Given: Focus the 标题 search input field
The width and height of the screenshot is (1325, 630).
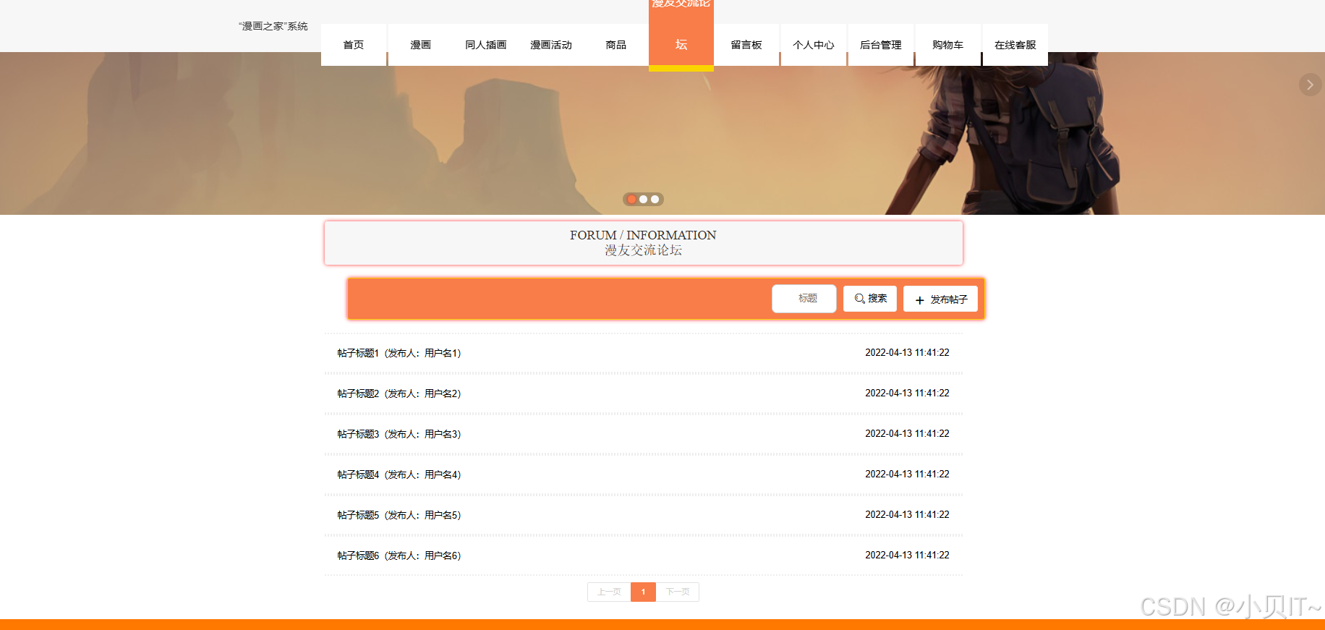Looking at the screenshot, I should point(804,299).
